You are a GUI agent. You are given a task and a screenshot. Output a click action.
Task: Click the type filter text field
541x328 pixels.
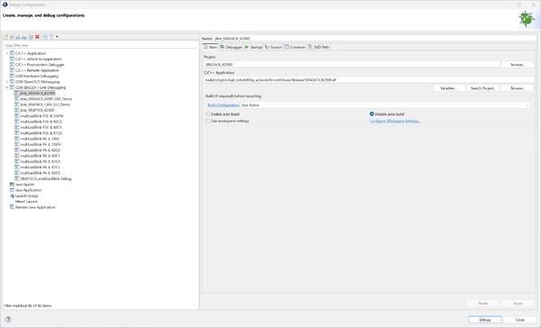click(100, 45)
